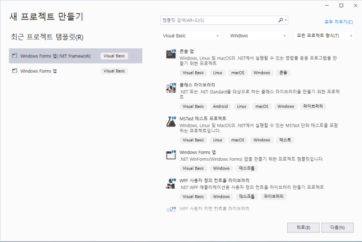The image size is (362, 242).
Task: Open the Windows platform dropdown
Action: coord(258,36)
